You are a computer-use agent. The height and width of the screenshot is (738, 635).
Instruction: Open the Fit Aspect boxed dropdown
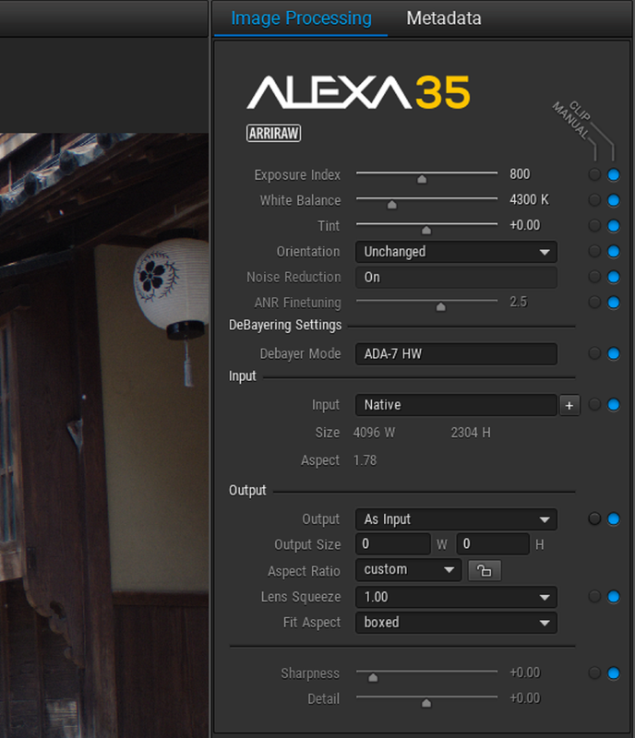(456, 623)
